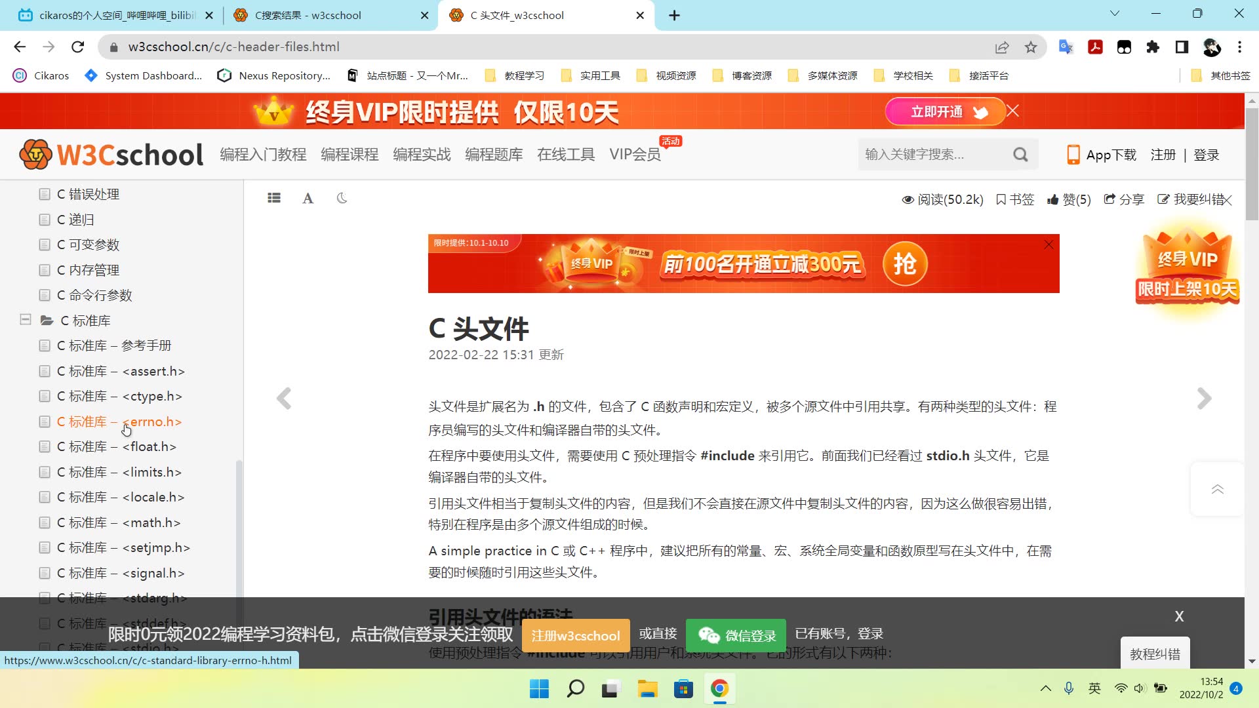Open Chrome three-dot menu

1239,47
